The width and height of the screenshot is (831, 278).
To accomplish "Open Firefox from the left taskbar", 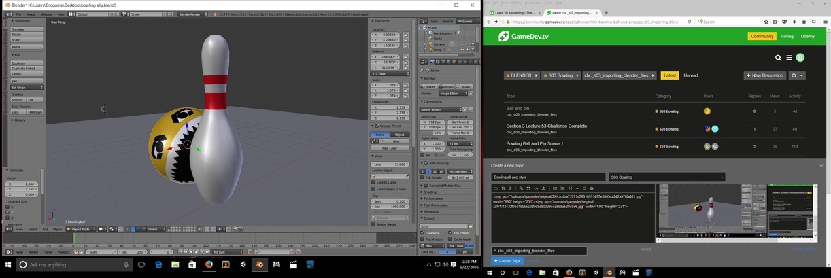I will click(209, 264).
